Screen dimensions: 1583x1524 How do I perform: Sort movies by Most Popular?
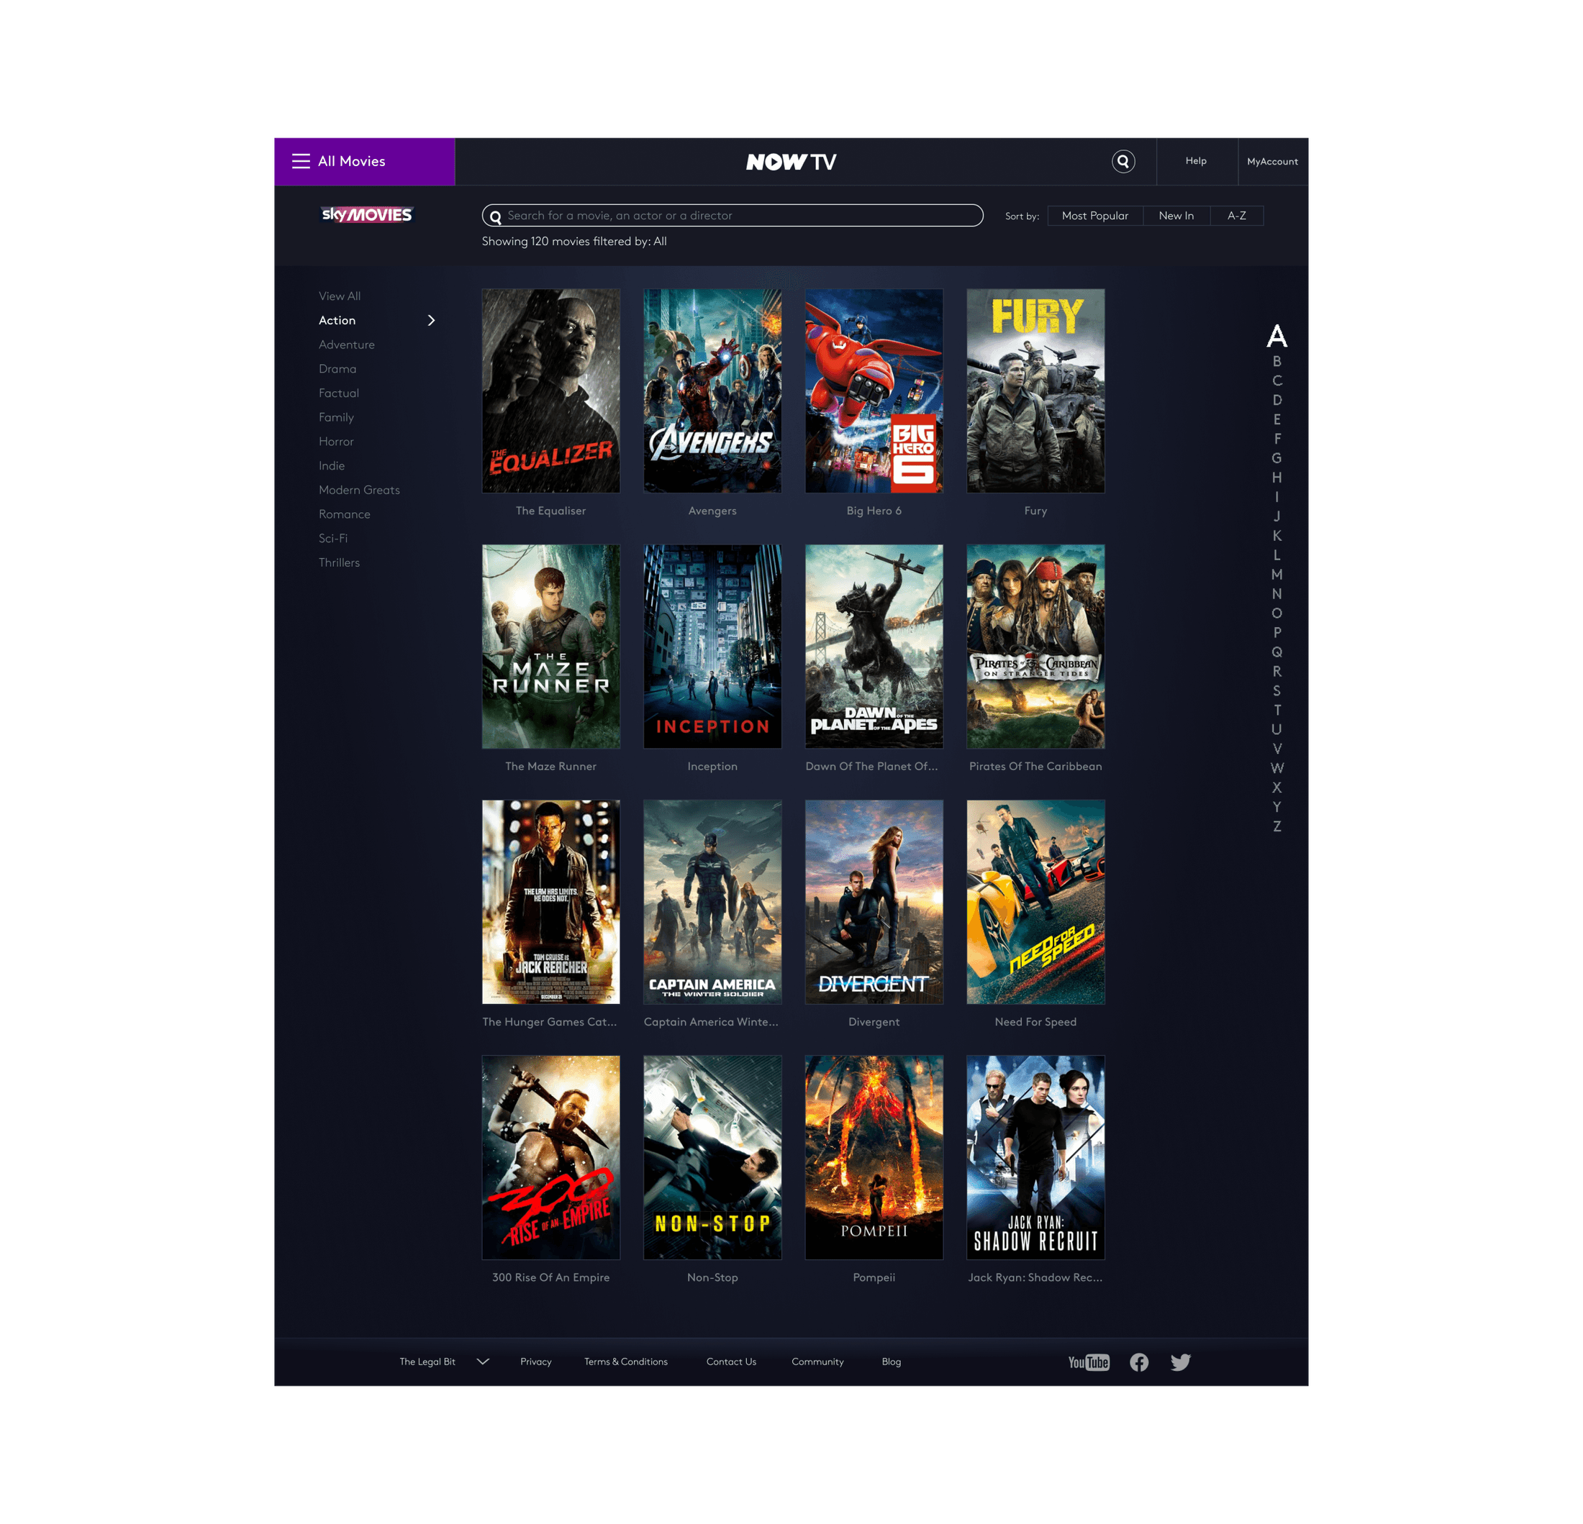point(1094,216)
